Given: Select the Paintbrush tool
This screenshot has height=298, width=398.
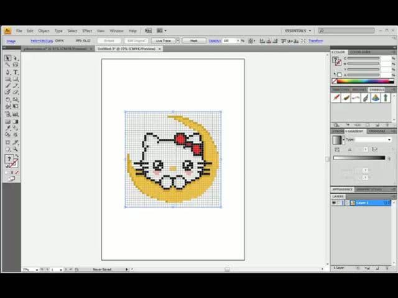Looking at the screenshot, I should (7, 86).
